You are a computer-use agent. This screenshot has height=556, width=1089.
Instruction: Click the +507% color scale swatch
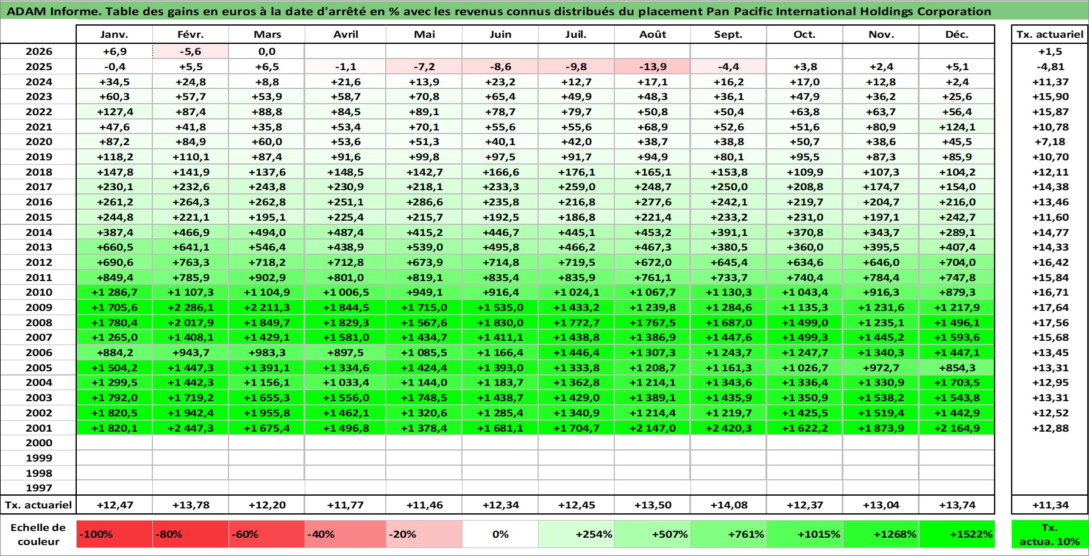pyautogui.click(x=653, y=534)
